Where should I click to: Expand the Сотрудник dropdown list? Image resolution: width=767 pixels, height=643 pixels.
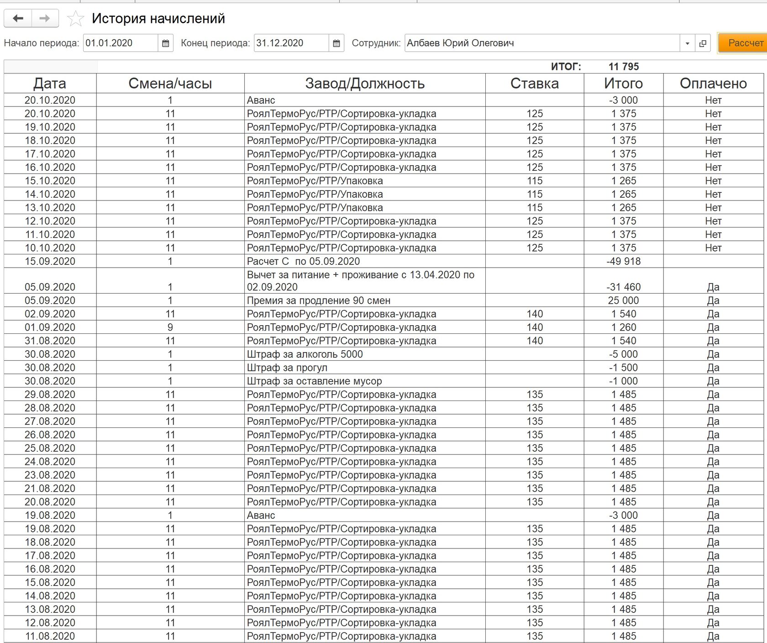point(687,43)
